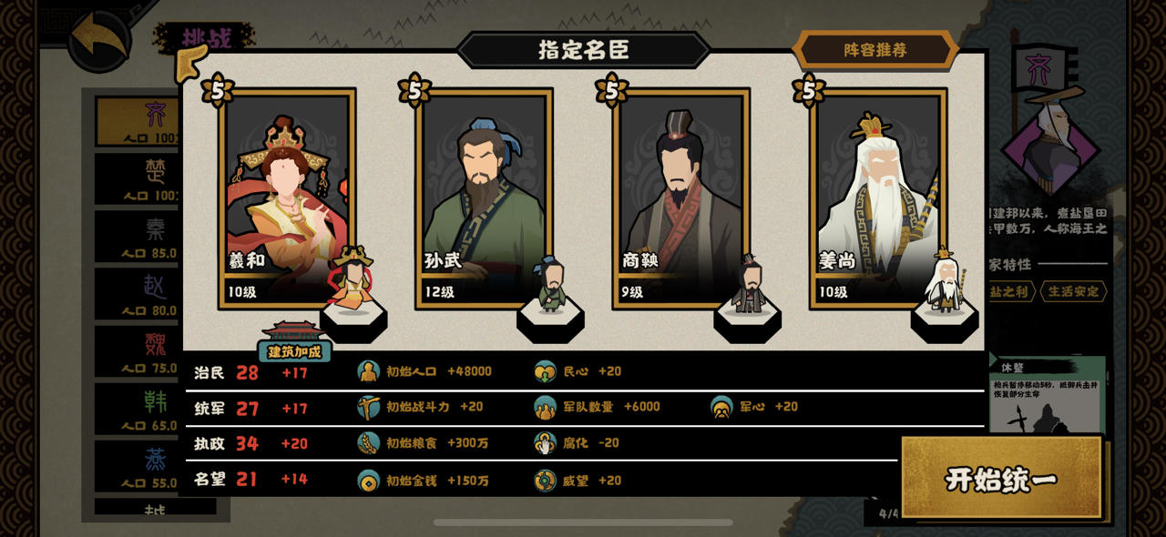Tap the 威望 prestige icon
1166x537 pixels.
[x=545, y=480]
